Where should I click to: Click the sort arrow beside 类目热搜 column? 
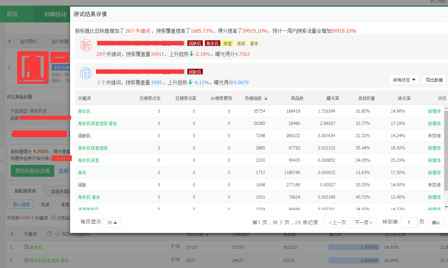[207, 234]
